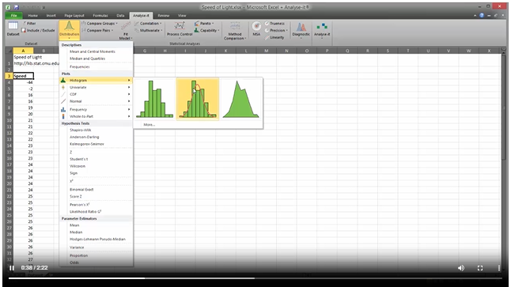Screen dimensions: 511x287
Task: Expand the Compare Groups dropdown
Action: point(100,24)
